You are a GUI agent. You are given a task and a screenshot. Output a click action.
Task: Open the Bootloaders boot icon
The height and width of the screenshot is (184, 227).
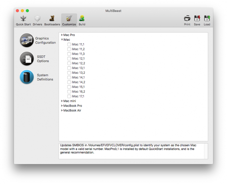tap(52, 19)
